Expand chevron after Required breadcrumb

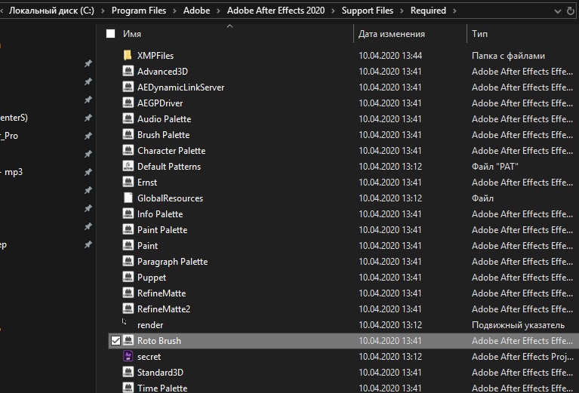(454, 11)
